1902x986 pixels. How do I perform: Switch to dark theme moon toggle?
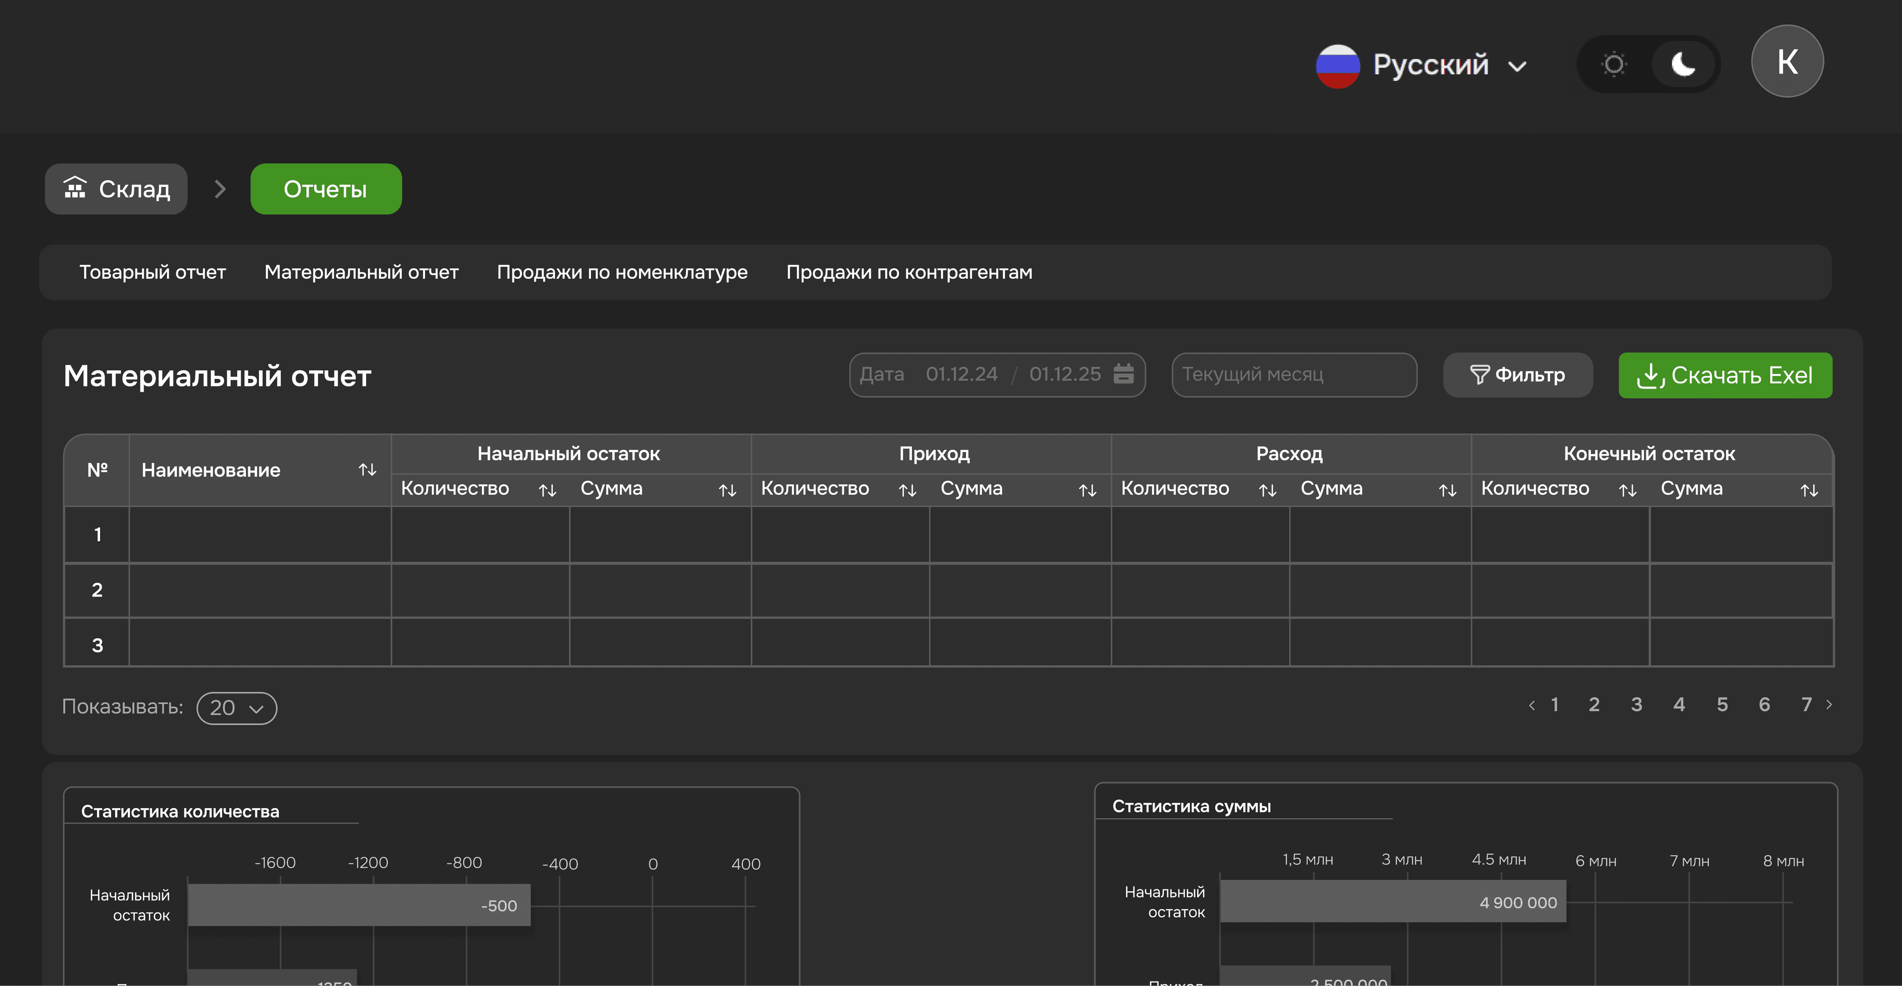[1683, 65]
